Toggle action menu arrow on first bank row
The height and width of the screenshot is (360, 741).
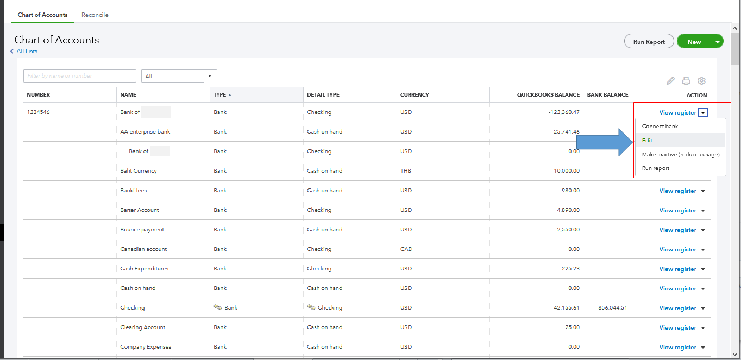pos(703,113)
